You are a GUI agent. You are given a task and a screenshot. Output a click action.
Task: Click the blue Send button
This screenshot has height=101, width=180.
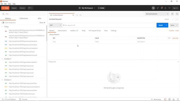click(x=161, y=25)
